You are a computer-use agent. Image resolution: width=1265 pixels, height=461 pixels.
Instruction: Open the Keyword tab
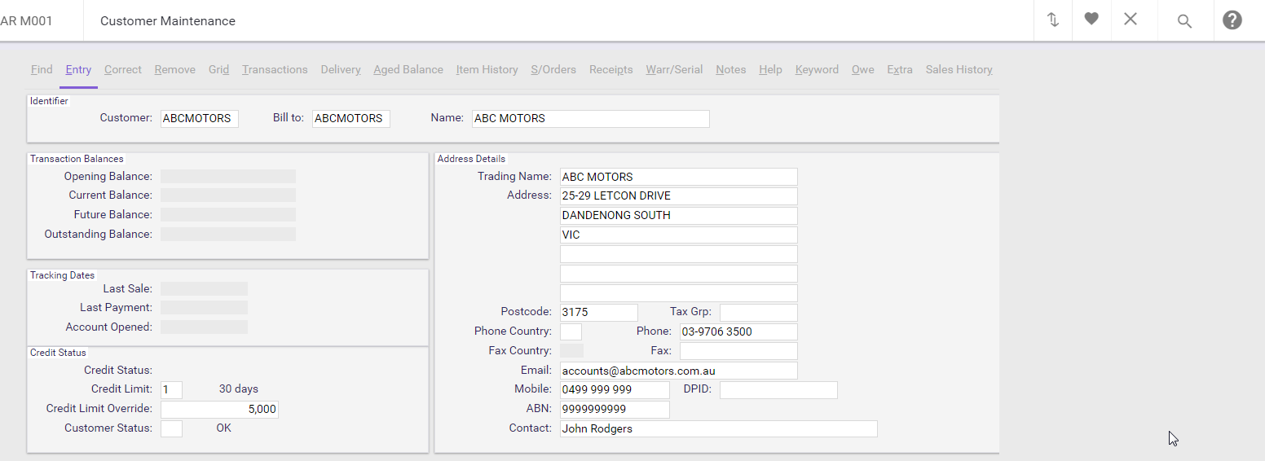tap(817, 69)
